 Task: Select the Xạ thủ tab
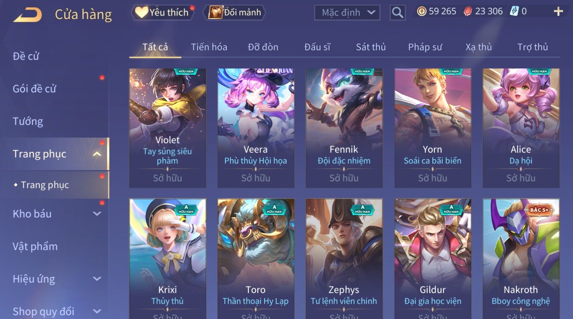478,47
